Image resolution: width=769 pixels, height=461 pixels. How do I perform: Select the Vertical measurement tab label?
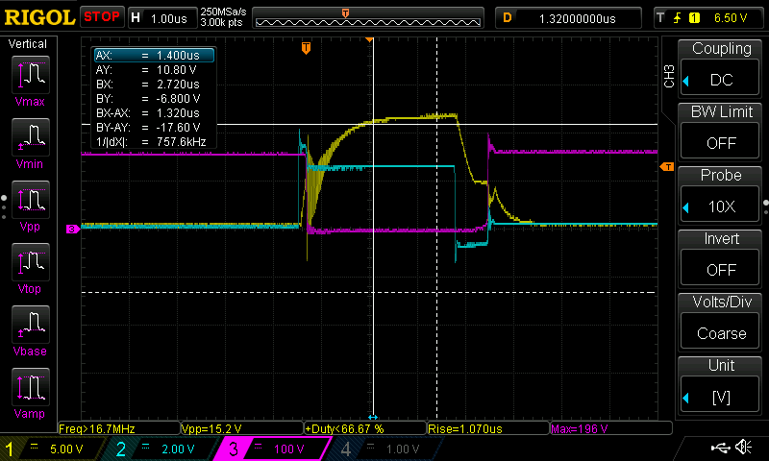click(x=28, y=44)
